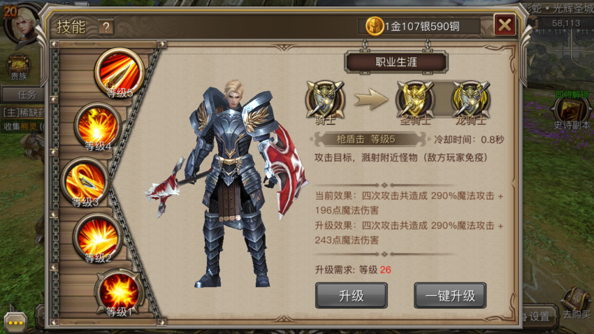Click the 圣骑士 class emblem

coord(415,100)
